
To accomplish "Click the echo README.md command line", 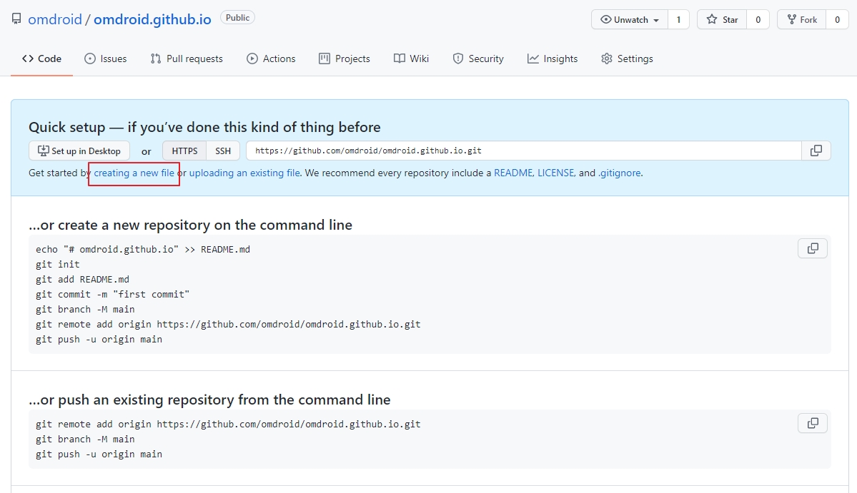I will (x=143, y=249).
